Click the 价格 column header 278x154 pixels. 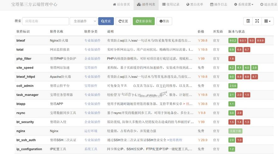pos(201,31)
